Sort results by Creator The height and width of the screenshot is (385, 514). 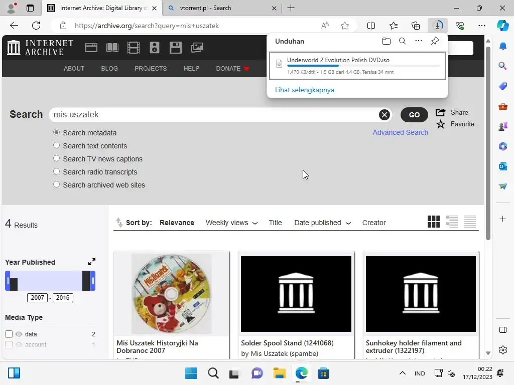tap(374, 223)
